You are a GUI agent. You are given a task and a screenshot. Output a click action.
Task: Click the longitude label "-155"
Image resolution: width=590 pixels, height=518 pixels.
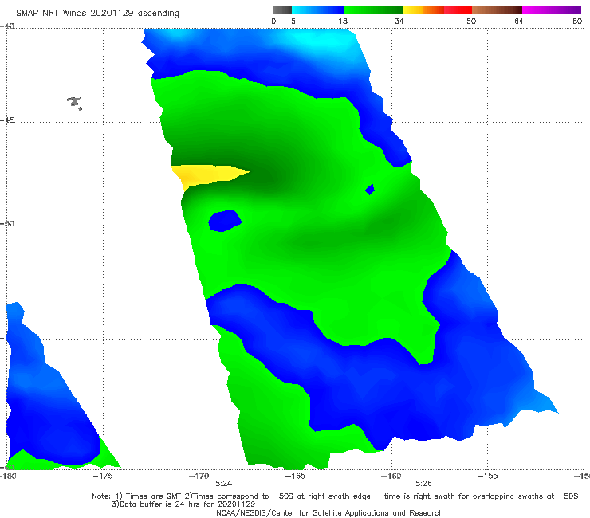pos(488,476)
